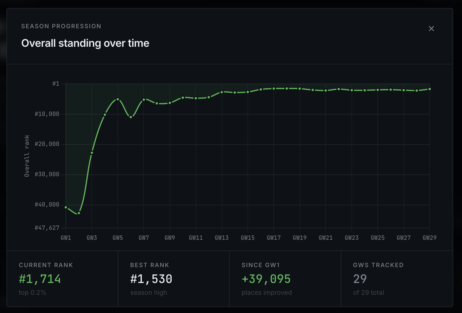
Task: Select the chart data point above GW7
Action: coord(144,100)
